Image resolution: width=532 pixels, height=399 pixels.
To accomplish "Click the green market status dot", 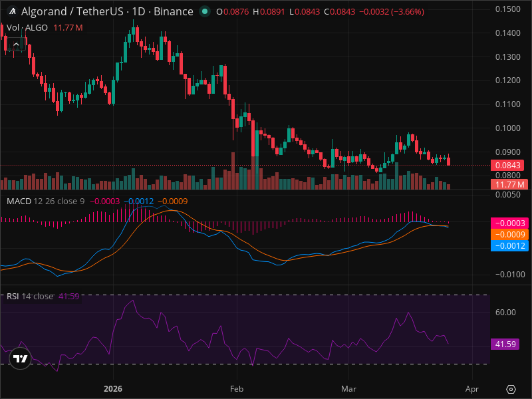I will pos(205,11).
